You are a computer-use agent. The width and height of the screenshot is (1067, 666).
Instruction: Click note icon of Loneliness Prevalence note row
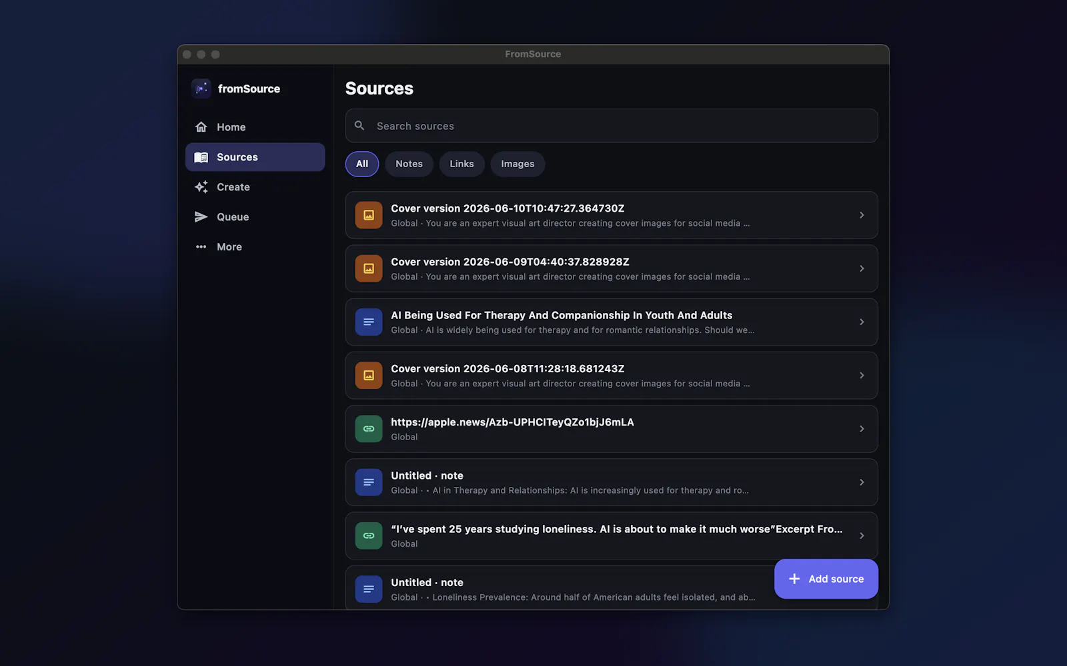coord(369,589)
